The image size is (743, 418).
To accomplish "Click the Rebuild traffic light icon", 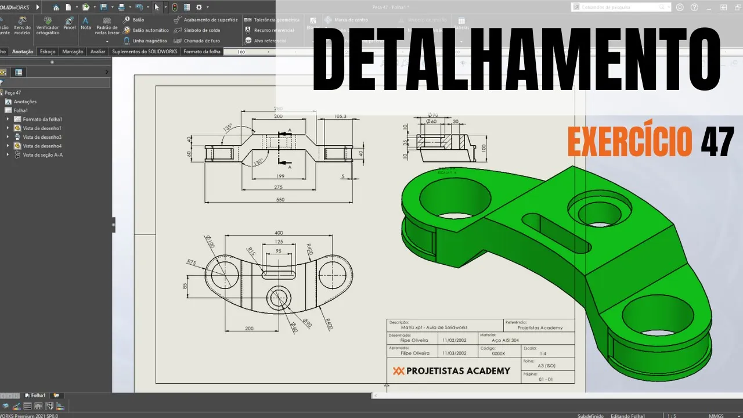I will pyautogui.click(x=174, y=8).
